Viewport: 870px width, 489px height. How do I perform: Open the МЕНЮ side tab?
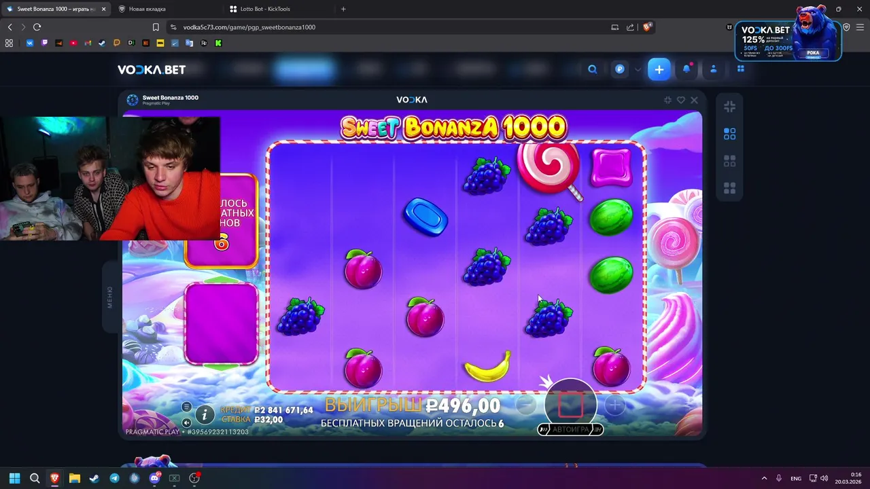[109, 297]
